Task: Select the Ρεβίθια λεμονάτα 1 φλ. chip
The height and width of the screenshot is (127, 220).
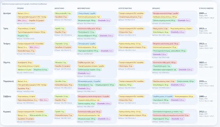Action: pos(86,63)
